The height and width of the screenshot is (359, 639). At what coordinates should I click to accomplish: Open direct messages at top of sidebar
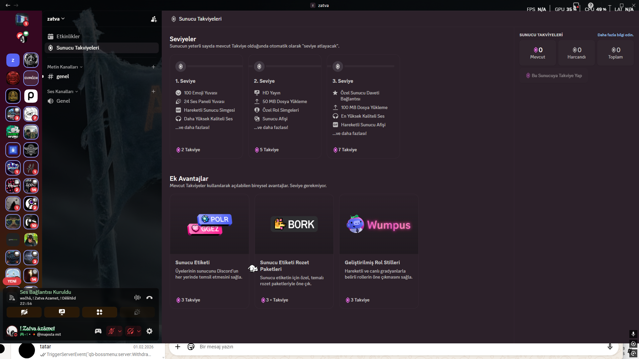coord(22,20)
